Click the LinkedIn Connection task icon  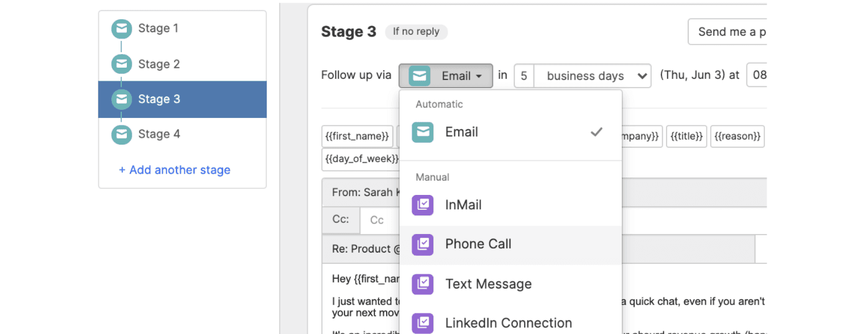click(422, 323)
